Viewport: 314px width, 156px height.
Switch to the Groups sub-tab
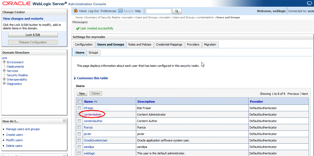tap(93, 53)
